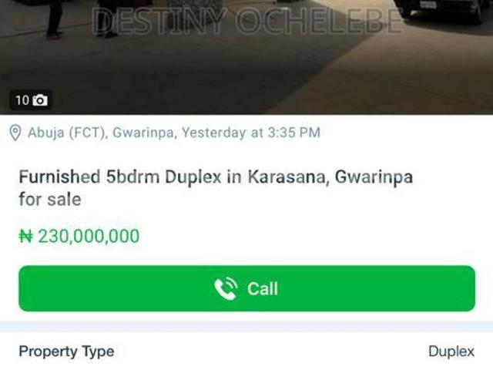Viewport: 493px width, 370px height.
Task: Click the 'for sale' text in title
Action: (49, 200)
